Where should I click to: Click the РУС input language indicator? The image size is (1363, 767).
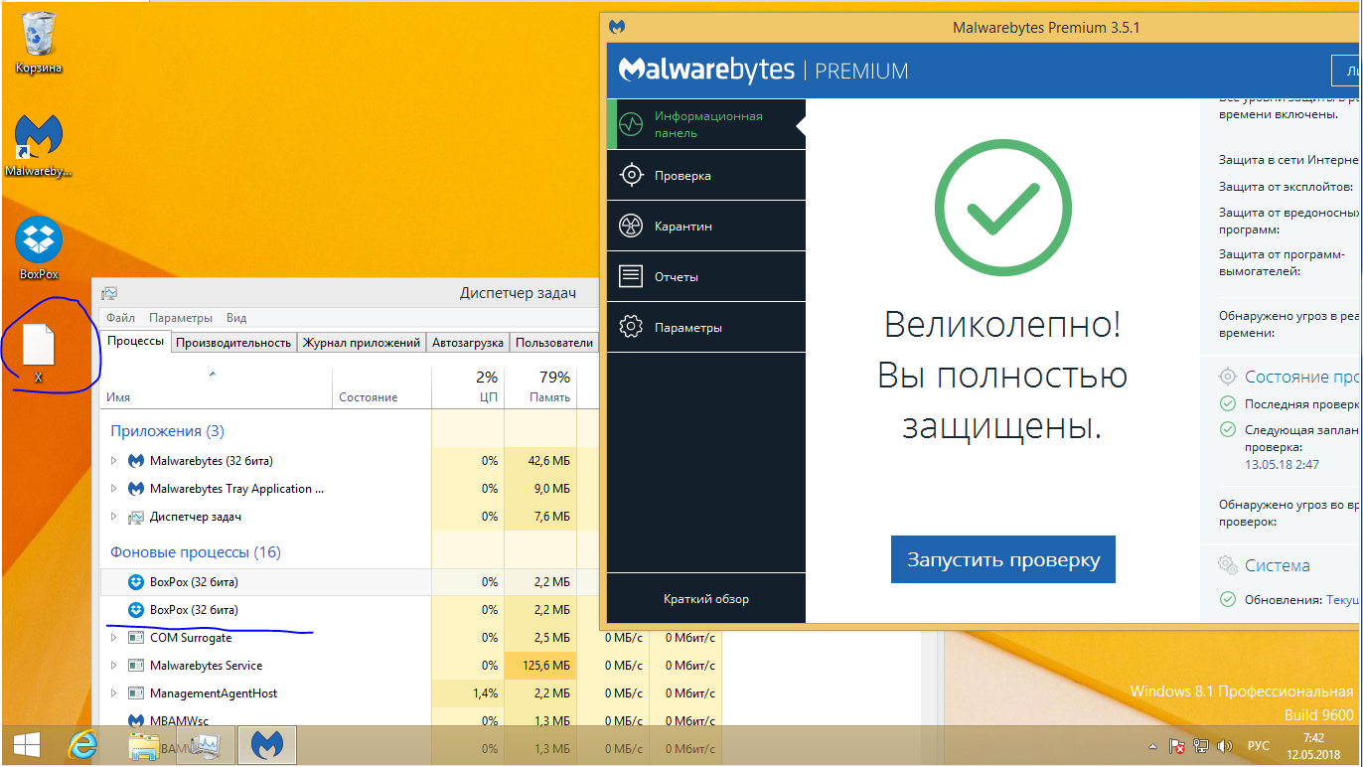pyautogui.click(x=1258, y=746)
